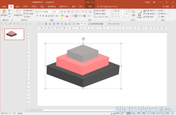The image size is (176, 115).
Task: Expand the shapes gallery More arrow
Action: 129,17
